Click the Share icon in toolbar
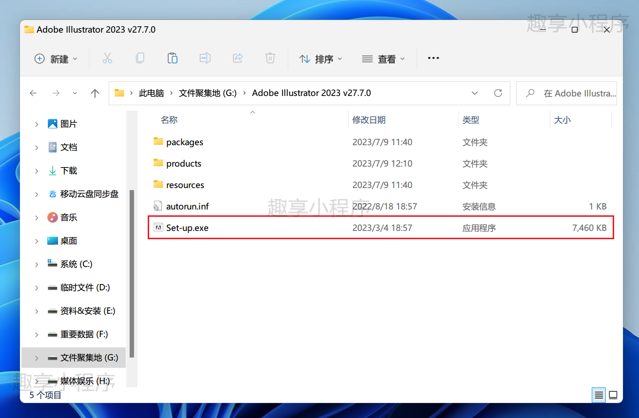Image resolution: width=639 pixels, height=418 pixels. (x=237, y=58)
